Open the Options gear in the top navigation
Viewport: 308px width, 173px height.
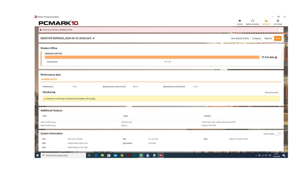point(278,22)
